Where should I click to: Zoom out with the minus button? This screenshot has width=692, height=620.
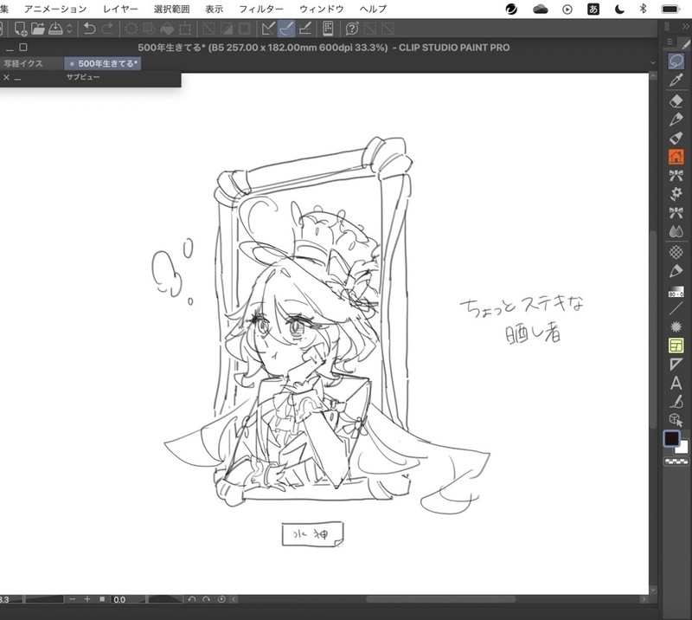tap(73, 599)
